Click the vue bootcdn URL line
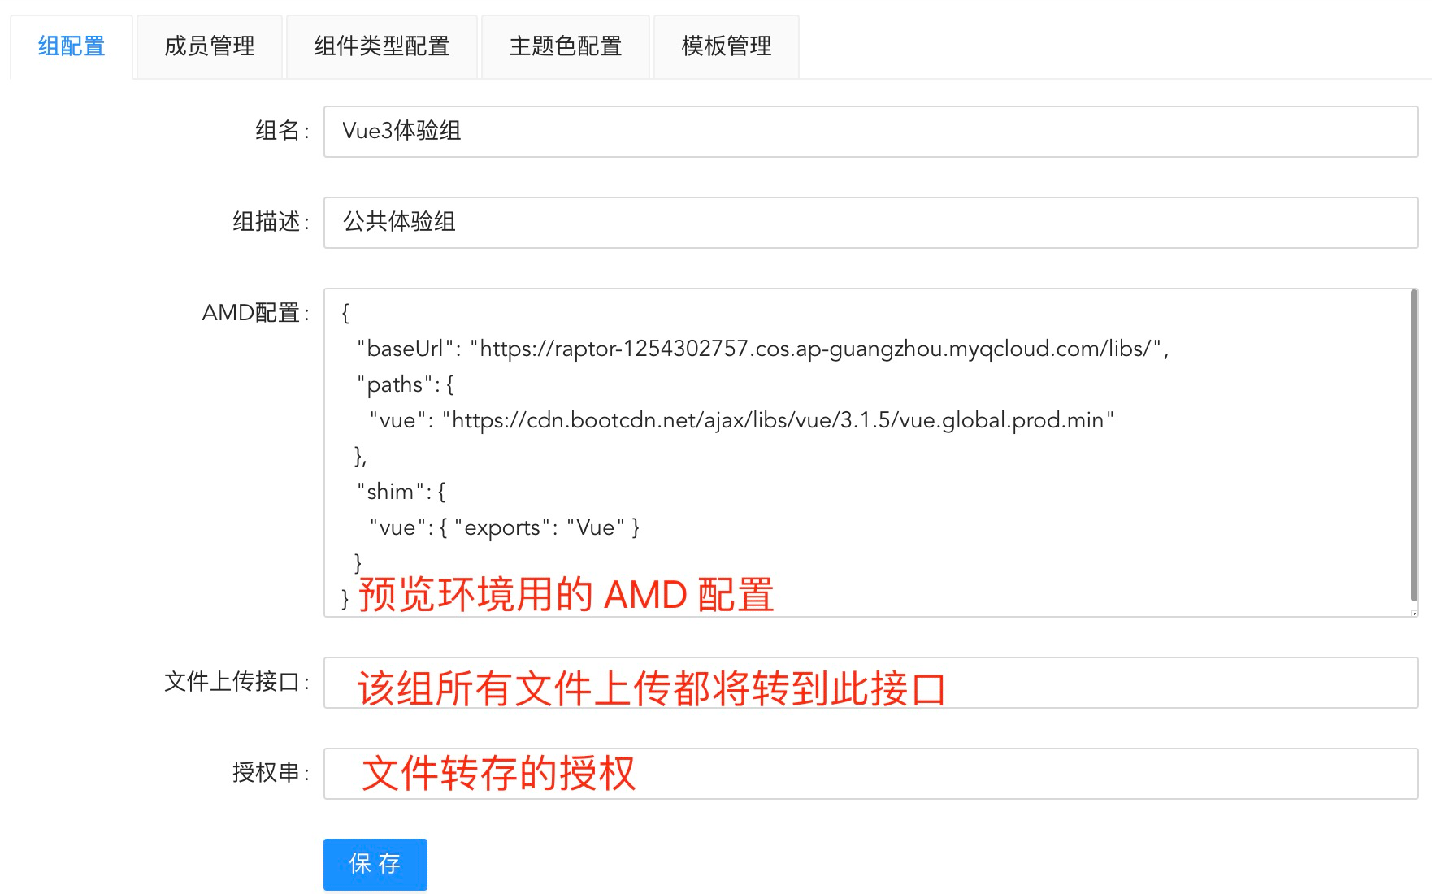This screenshot has width=1432, height=894. pos(741,420)
